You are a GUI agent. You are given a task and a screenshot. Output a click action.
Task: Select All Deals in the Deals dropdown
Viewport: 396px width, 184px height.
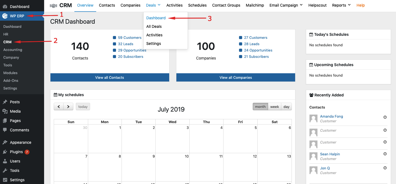pos(154,26)
